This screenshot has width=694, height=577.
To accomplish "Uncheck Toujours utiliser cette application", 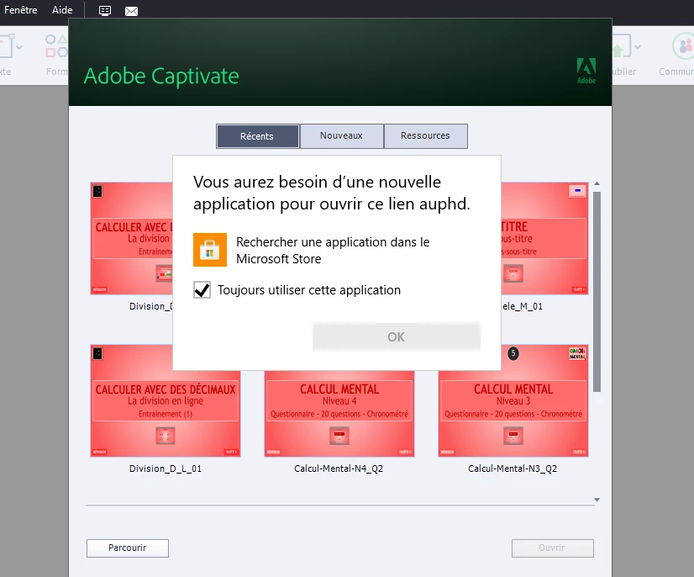I will [202, 290].
